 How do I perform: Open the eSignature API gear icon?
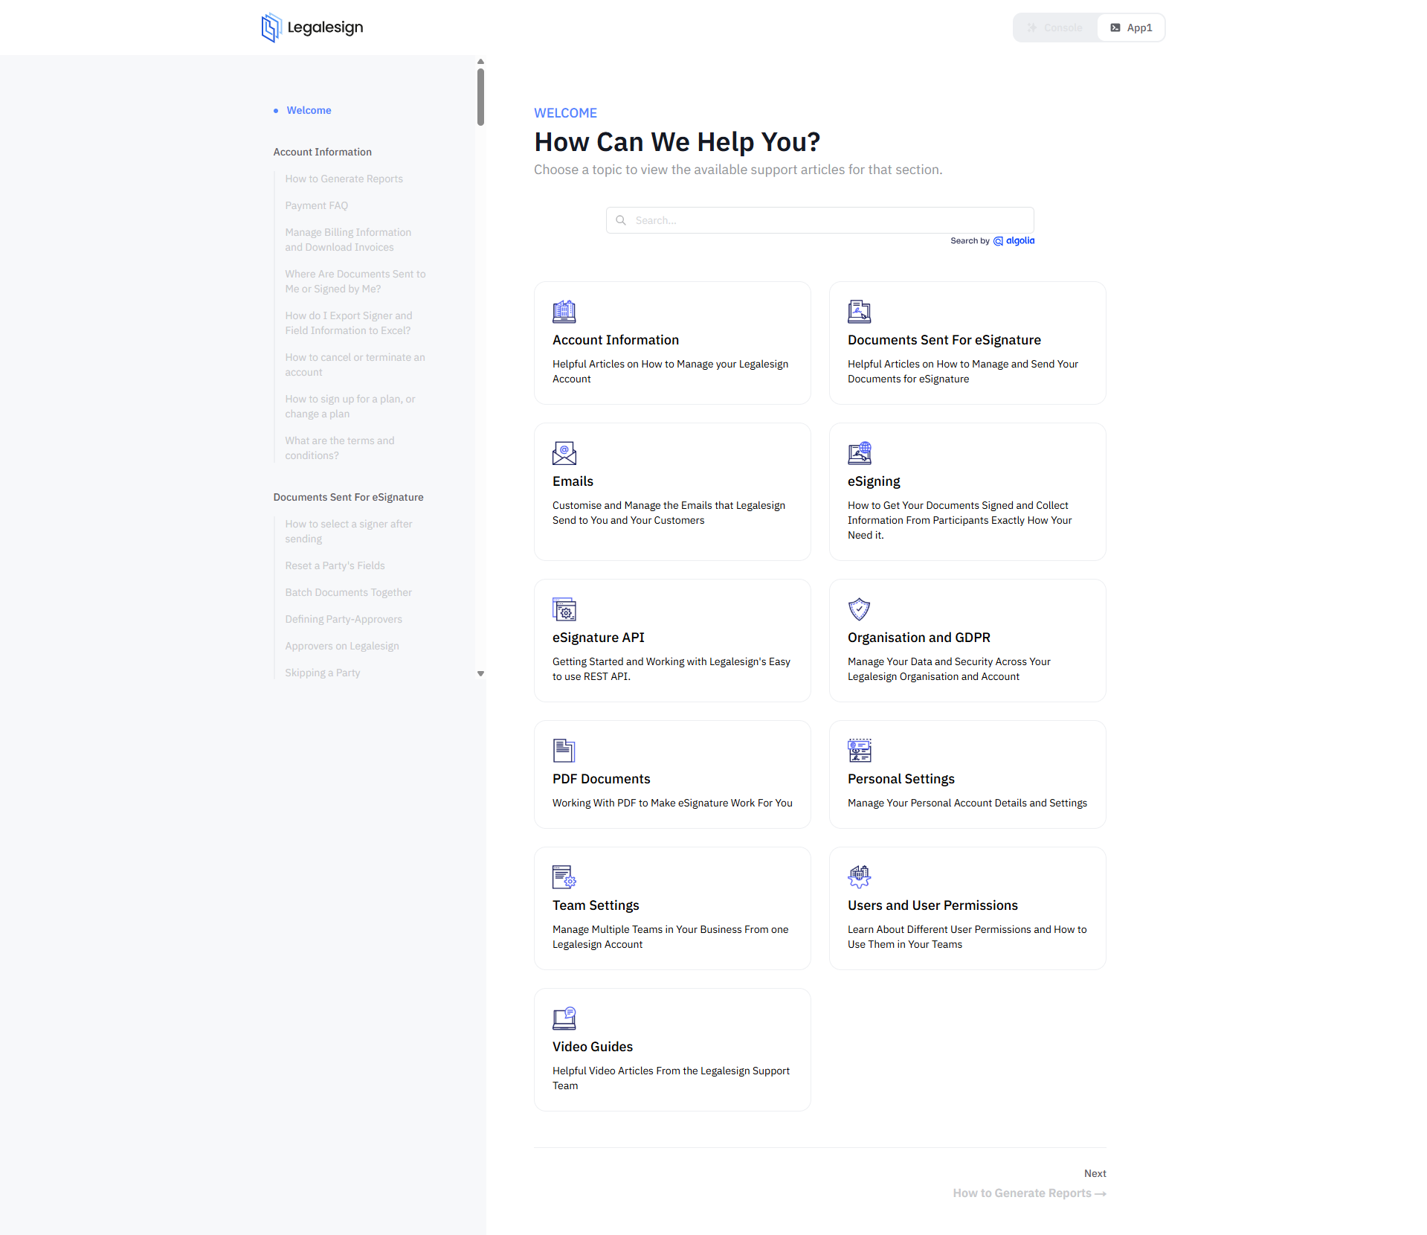(564, 609)
